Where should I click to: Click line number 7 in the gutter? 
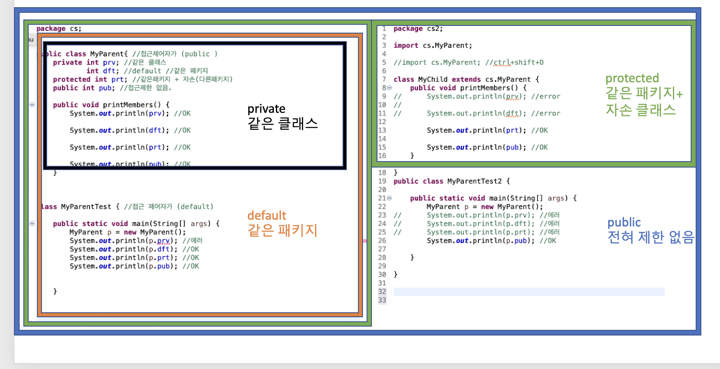(x=384, y=79)
